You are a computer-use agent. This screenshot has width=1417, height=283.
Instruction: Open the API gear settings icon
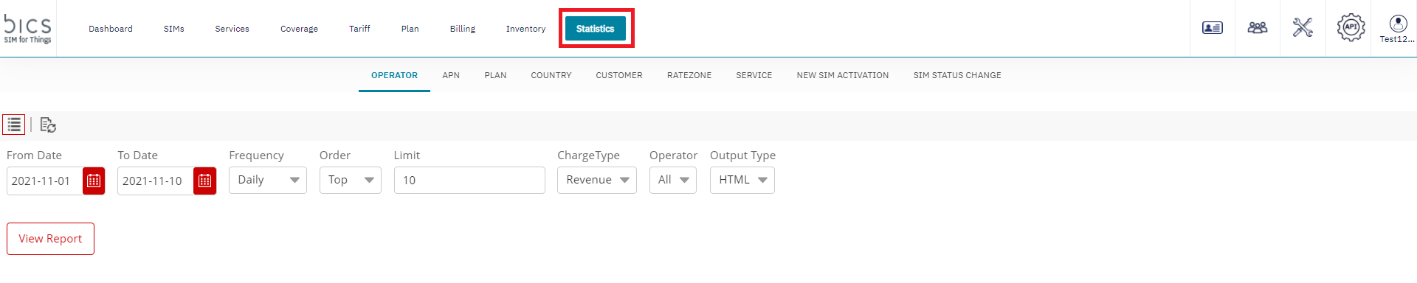pos(1351,27)
